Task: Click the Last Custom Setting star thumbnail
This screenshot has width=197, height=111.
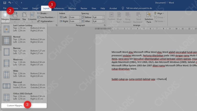Action: [x=6, y=29]
